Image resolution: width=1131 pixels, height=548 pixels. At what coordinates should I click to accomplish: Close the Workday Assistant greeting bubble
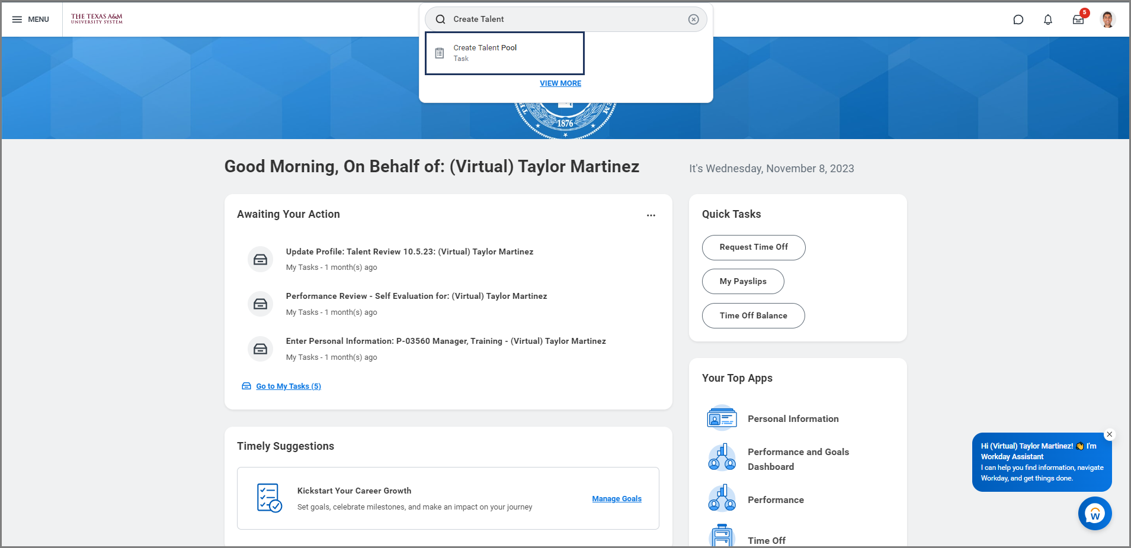point(1109,434)
